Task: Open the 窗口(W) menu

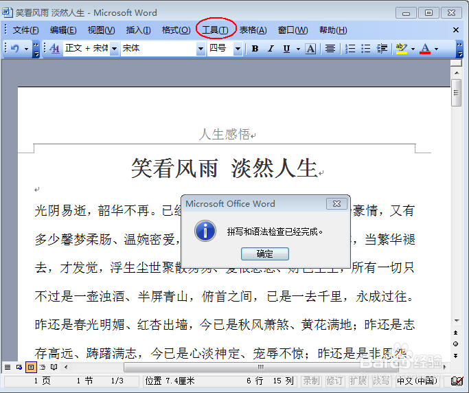Action: pos(293,30)
